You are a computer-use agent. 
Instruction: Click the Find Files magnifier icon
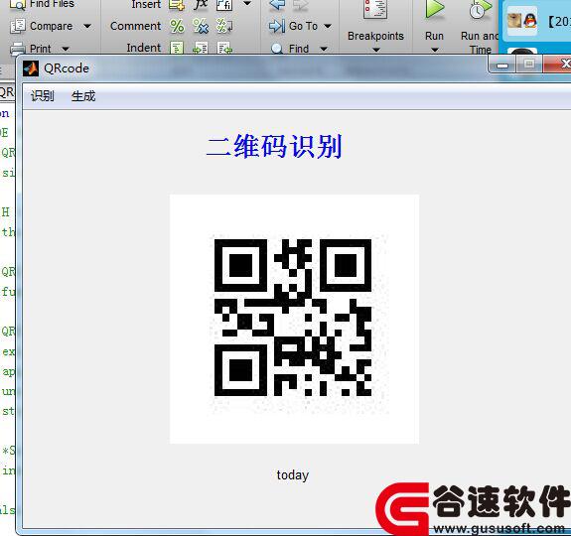18,5
